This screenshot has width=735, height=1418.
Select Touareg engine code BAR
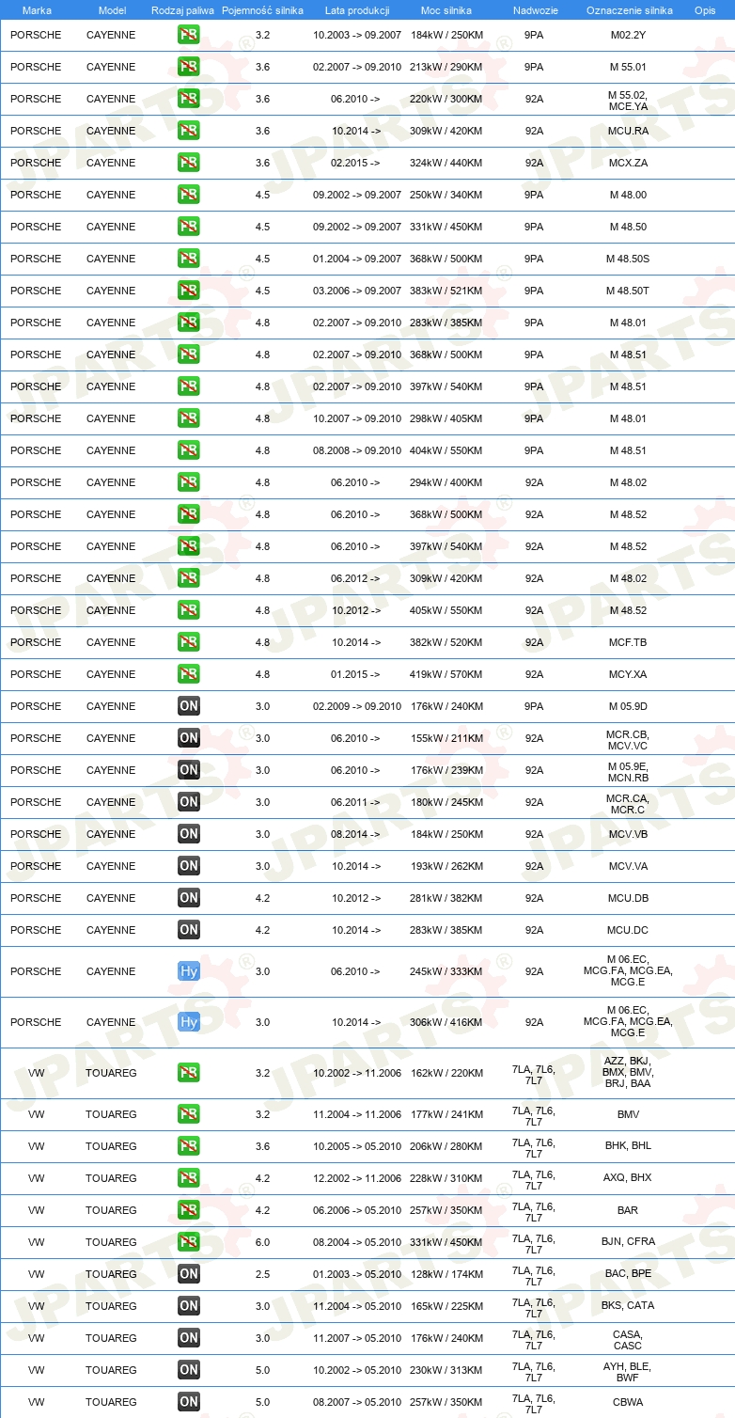[628, 1210]
